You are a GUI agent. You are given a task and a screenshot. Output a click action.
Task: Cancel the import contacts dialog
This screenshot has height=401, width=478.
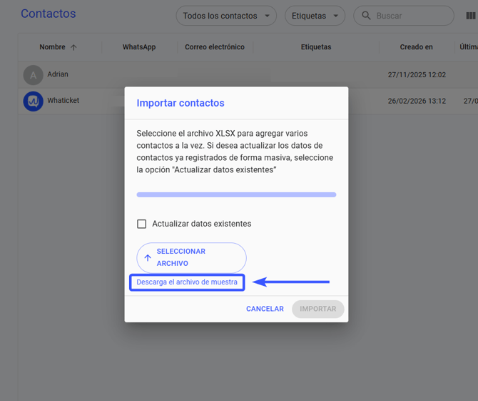pos(265,309)
